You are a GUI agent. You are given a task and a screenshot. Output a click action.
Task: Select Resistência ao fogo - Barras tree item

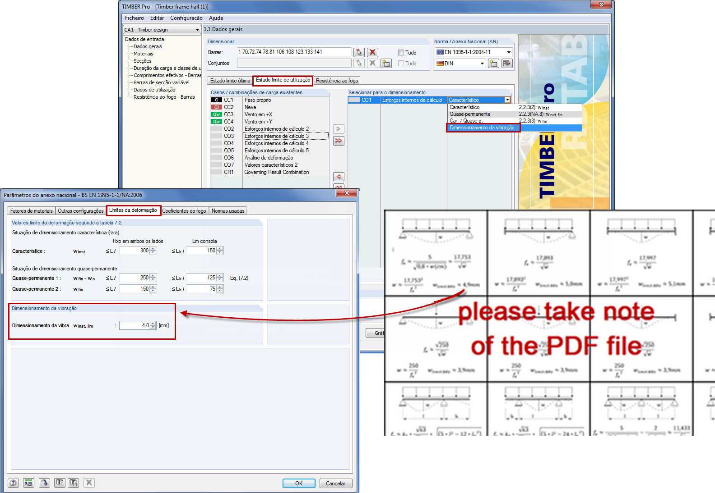click(x=164, y=97)
